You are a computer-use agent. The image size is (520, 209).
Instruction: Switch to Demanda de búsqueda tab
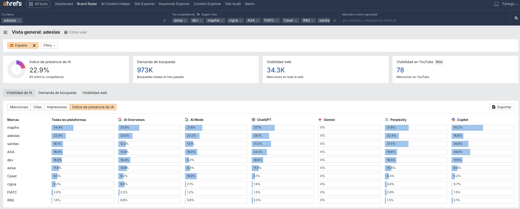coord(57,93)
